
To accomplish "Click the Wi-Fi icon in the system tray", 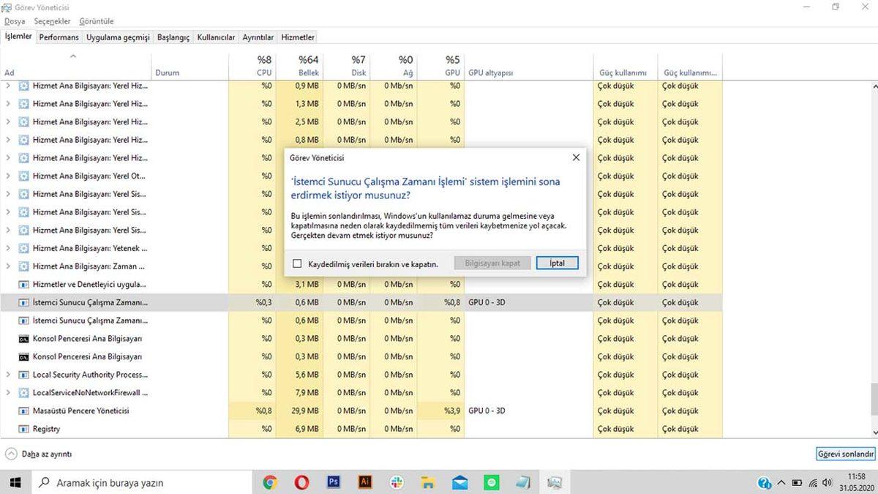I will (x=813, y=483).
